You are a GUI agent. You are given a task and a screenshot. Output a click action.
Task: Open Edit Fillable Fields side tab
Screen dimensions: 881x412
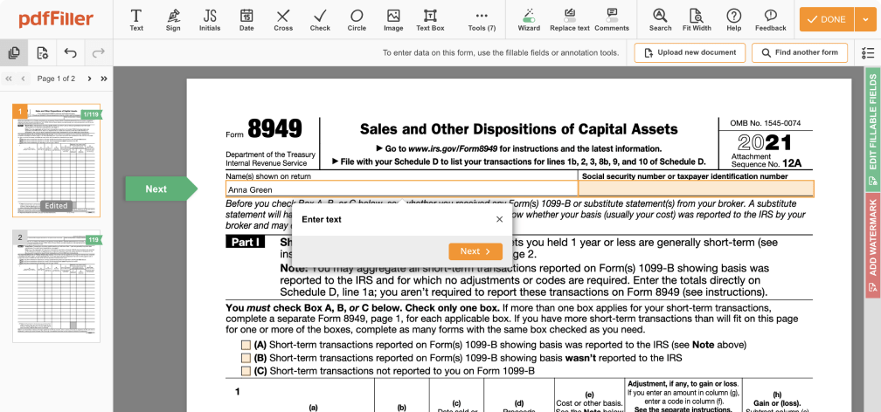tap(871, 130)
